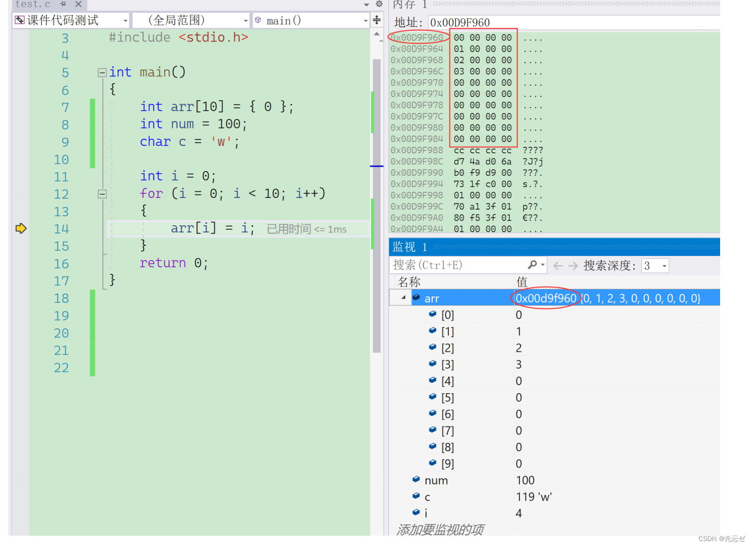This screenshot has width=754, height=547.
Task: Select the [5] element row
Action: (x=554, y=397)
